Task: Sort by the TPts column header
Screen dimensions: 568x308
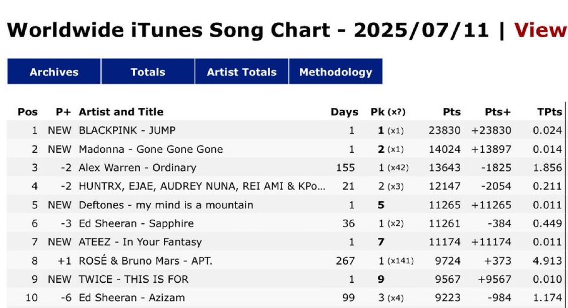Action: point(549,111)
